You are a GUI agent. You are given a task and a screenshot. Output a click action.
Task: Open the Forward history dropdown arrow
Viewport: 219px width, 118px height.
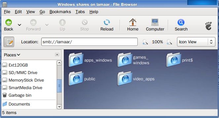pyautogui.click(x=47, y=25)
